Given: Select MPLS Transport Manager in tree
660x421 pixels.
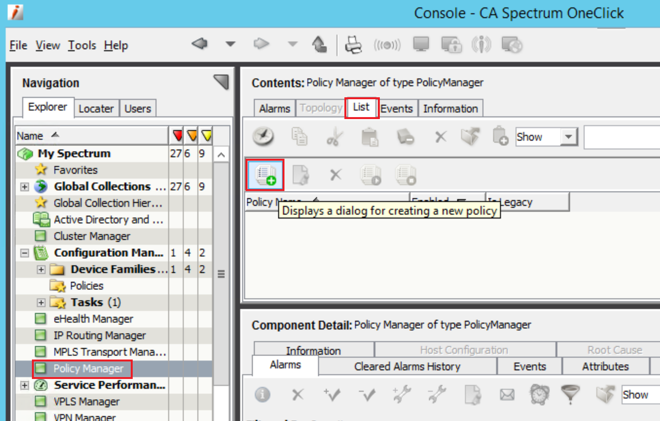Looking at the screenshot, I should (x=110, y=352).
